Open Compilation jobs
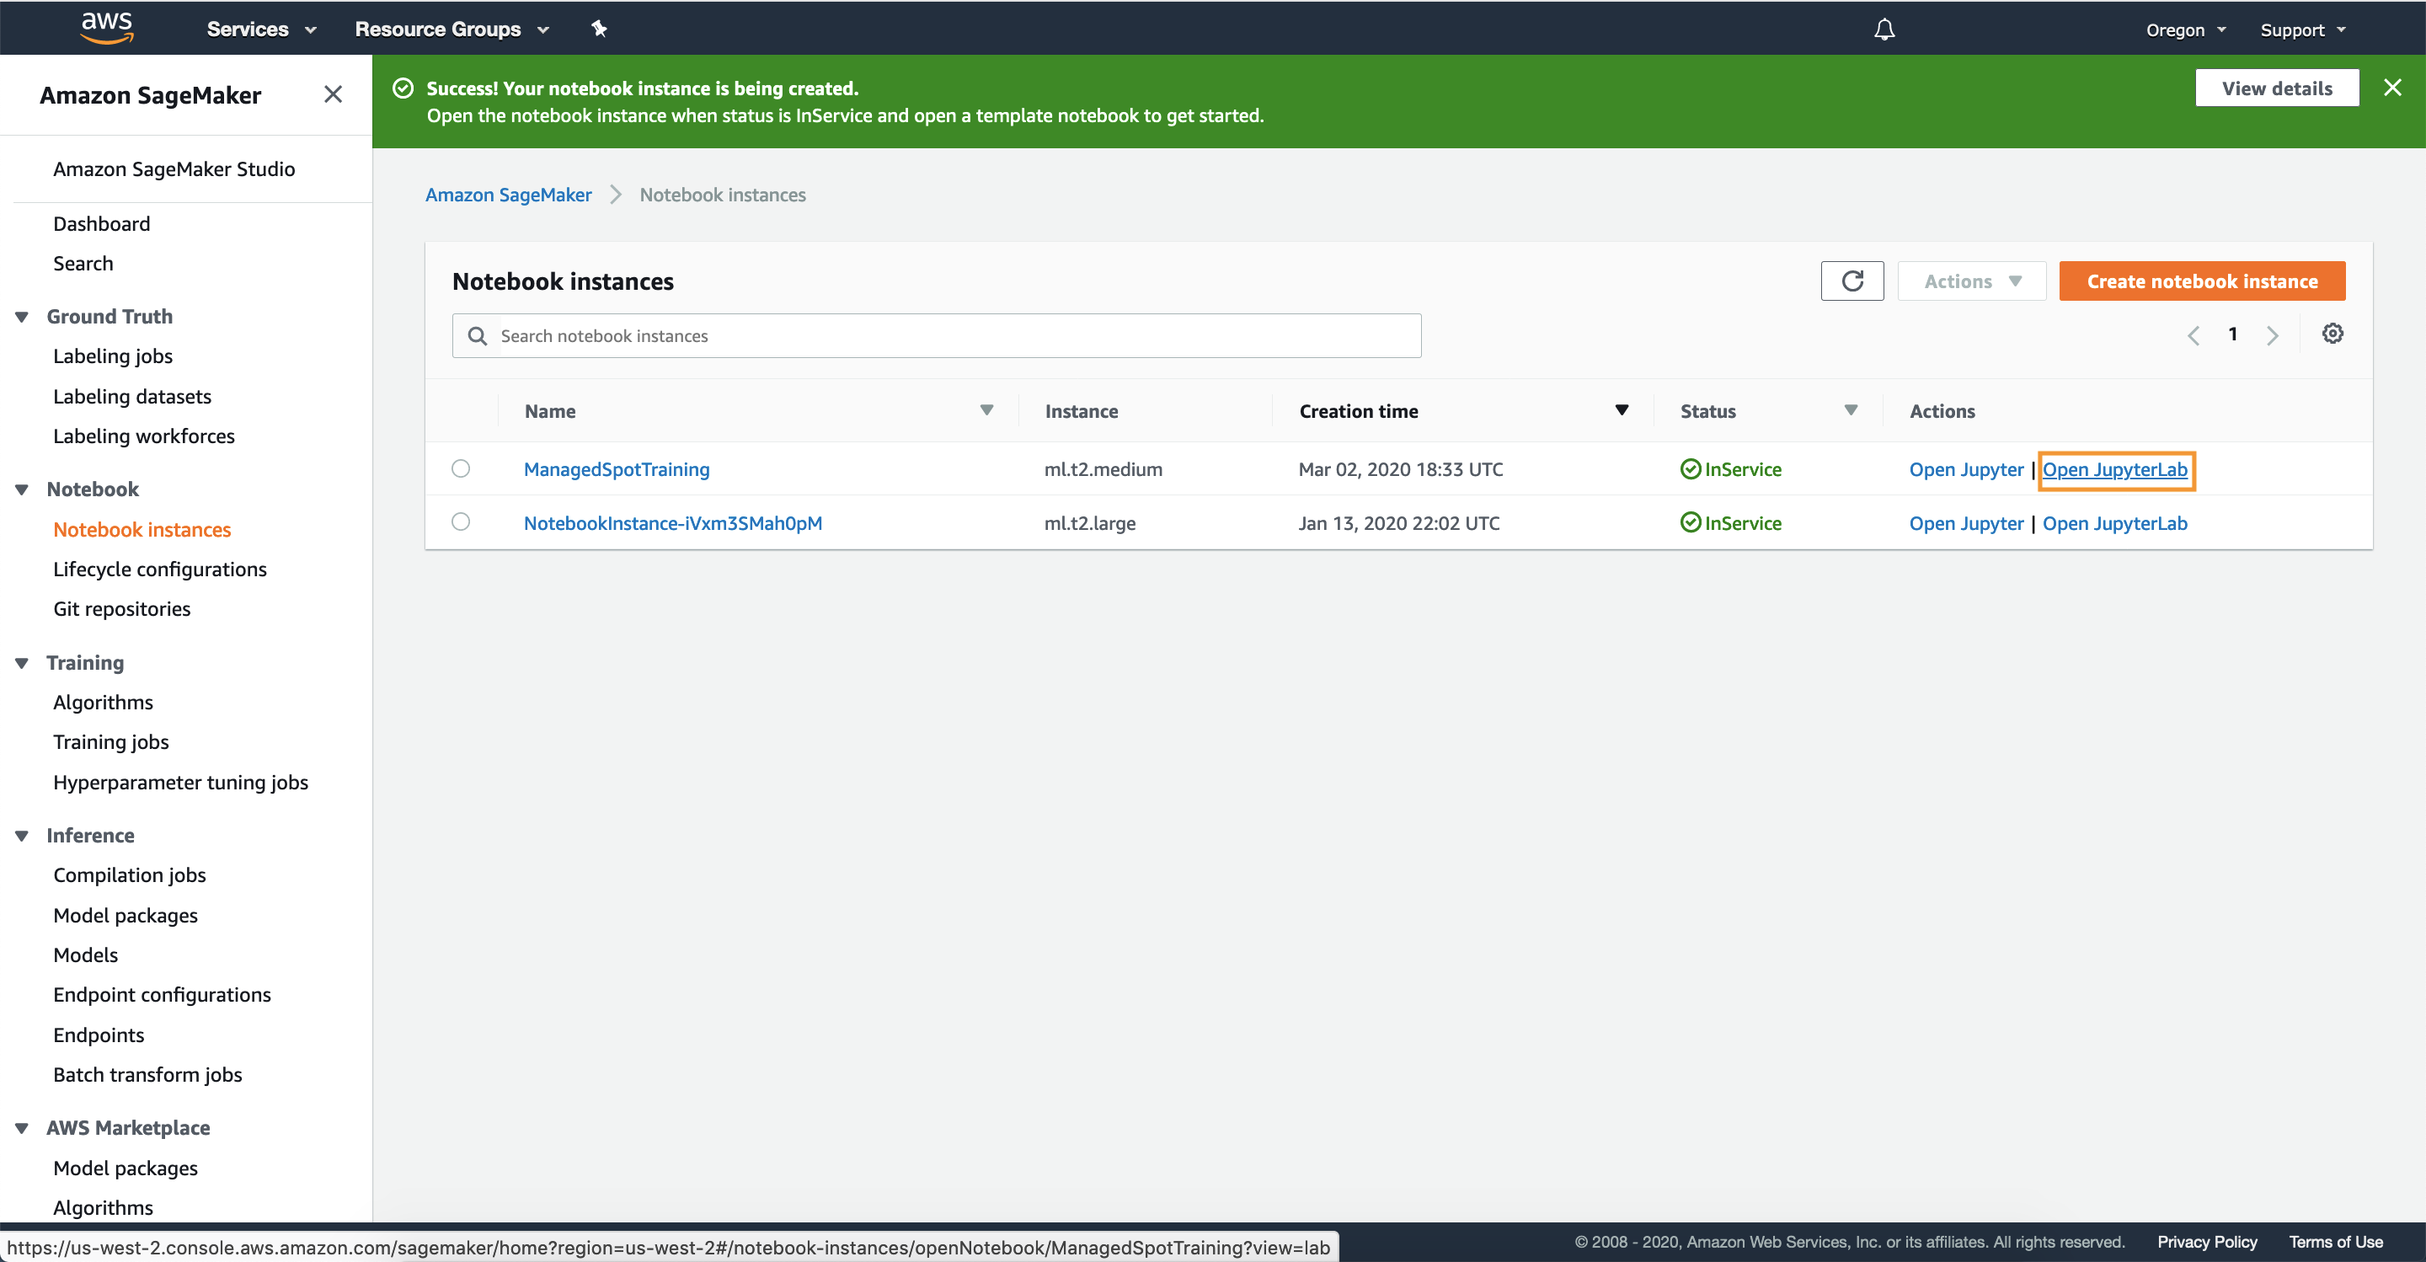The width and height of the screenshot is (2426, 1262). pos(130,875)
